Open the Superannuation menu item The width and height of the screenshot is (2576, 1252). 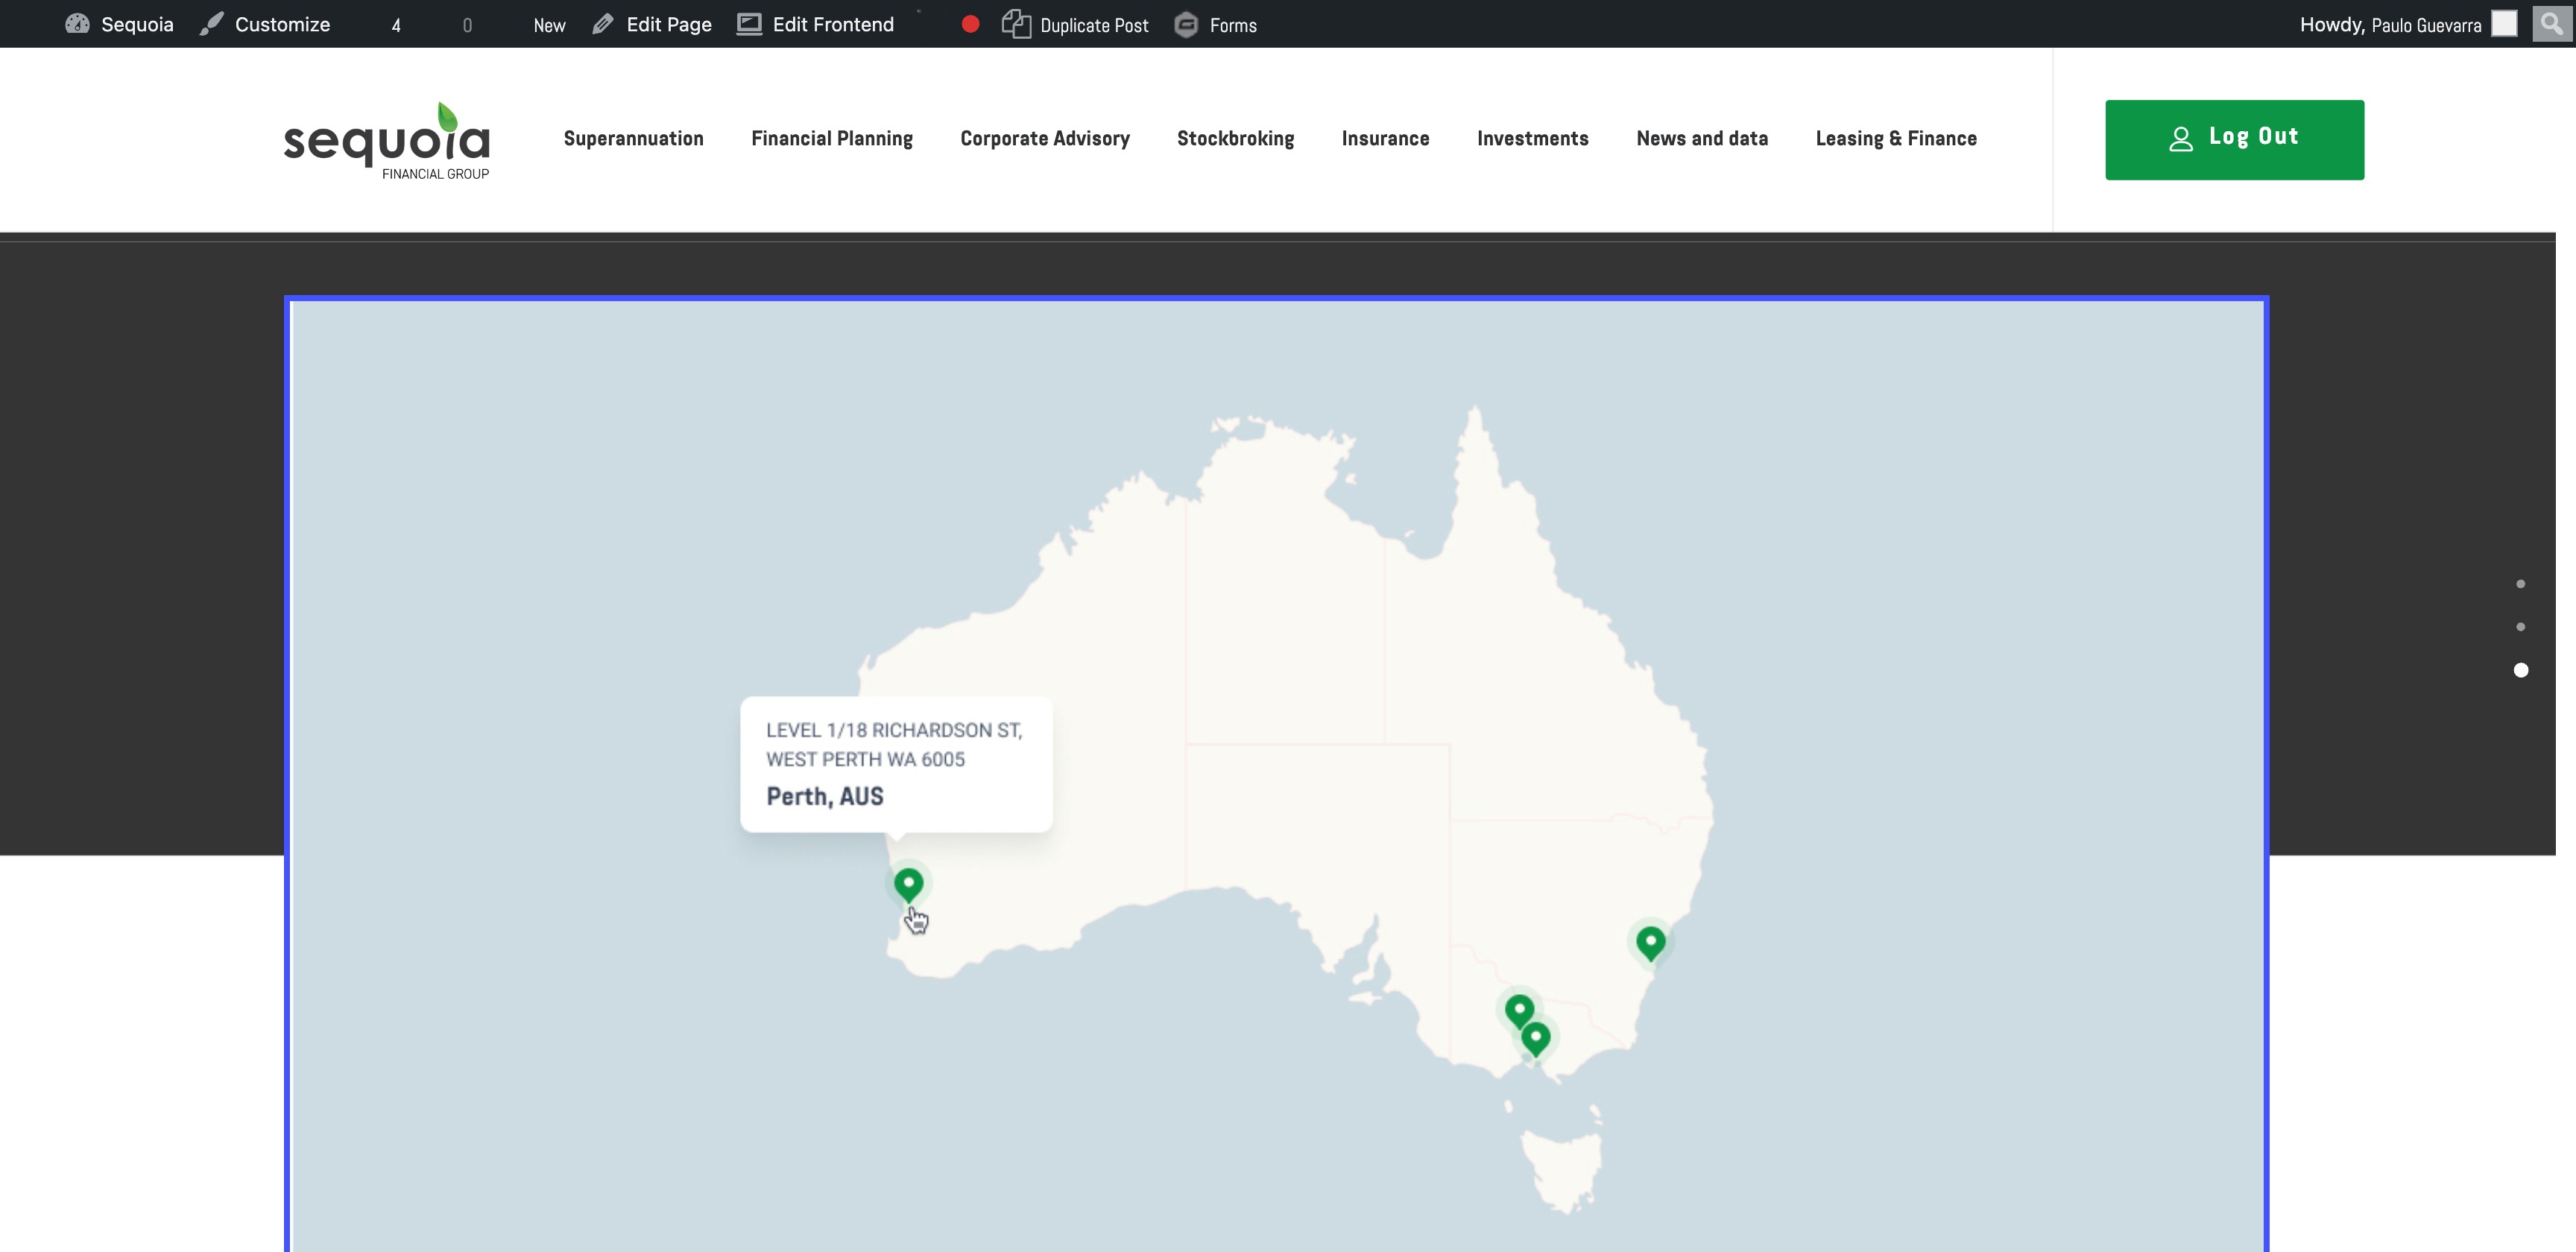[x=633, y=139]
